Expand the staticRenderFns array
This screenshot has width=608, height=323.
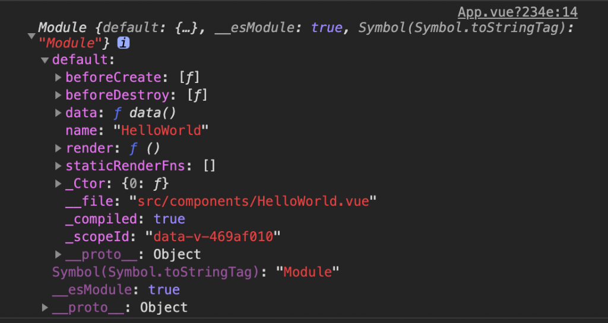[x=58, y=166]
